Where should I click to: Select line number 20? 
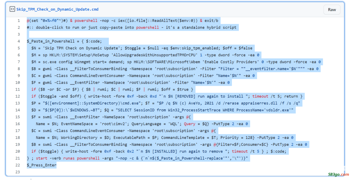coord(18,152)
